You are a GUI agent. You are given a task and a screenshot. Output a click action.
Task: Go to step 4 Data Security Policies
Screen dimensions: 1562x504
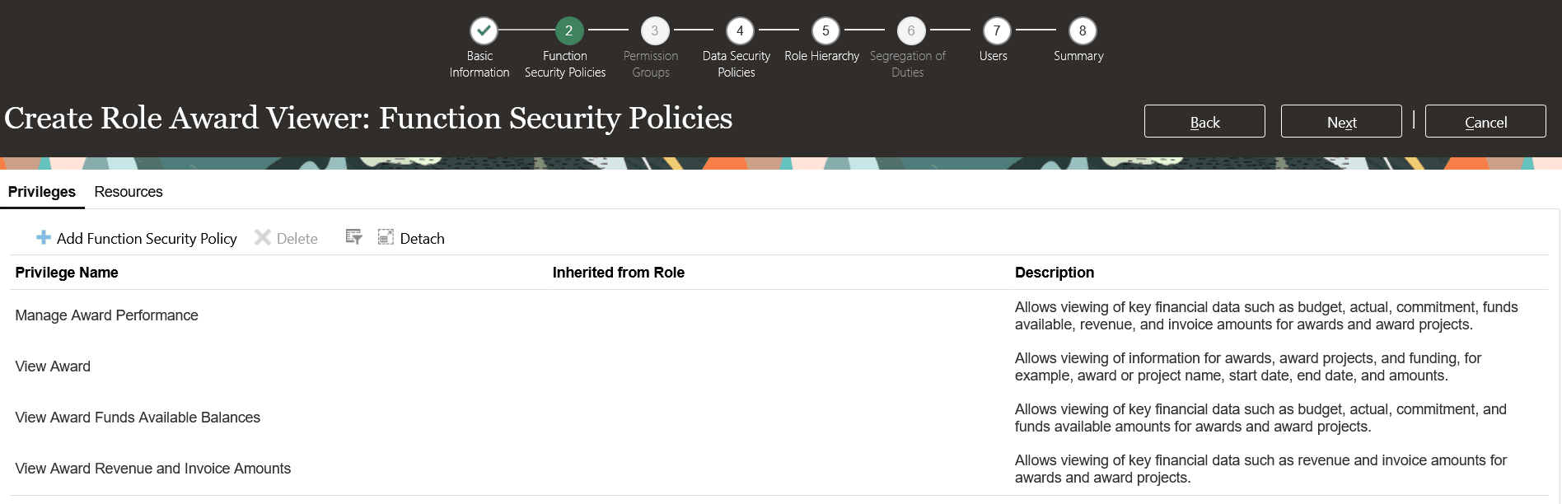coord(740,31)
